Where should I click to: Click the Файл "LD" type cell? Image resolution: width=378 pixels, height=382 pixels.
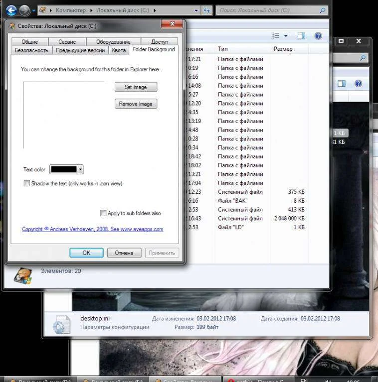click(231, 227)
